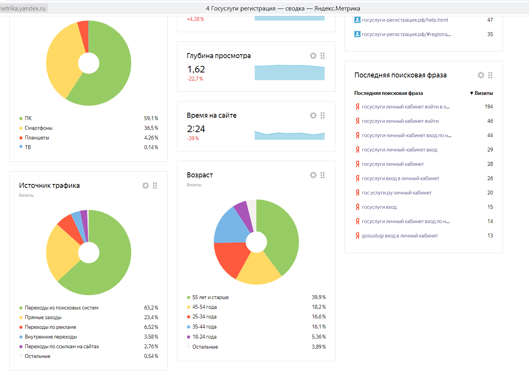Click Yandex icon beside госуслуги личный кабинет войти в л...
Viewport: 529px width, 373px height.
[357, 107]
